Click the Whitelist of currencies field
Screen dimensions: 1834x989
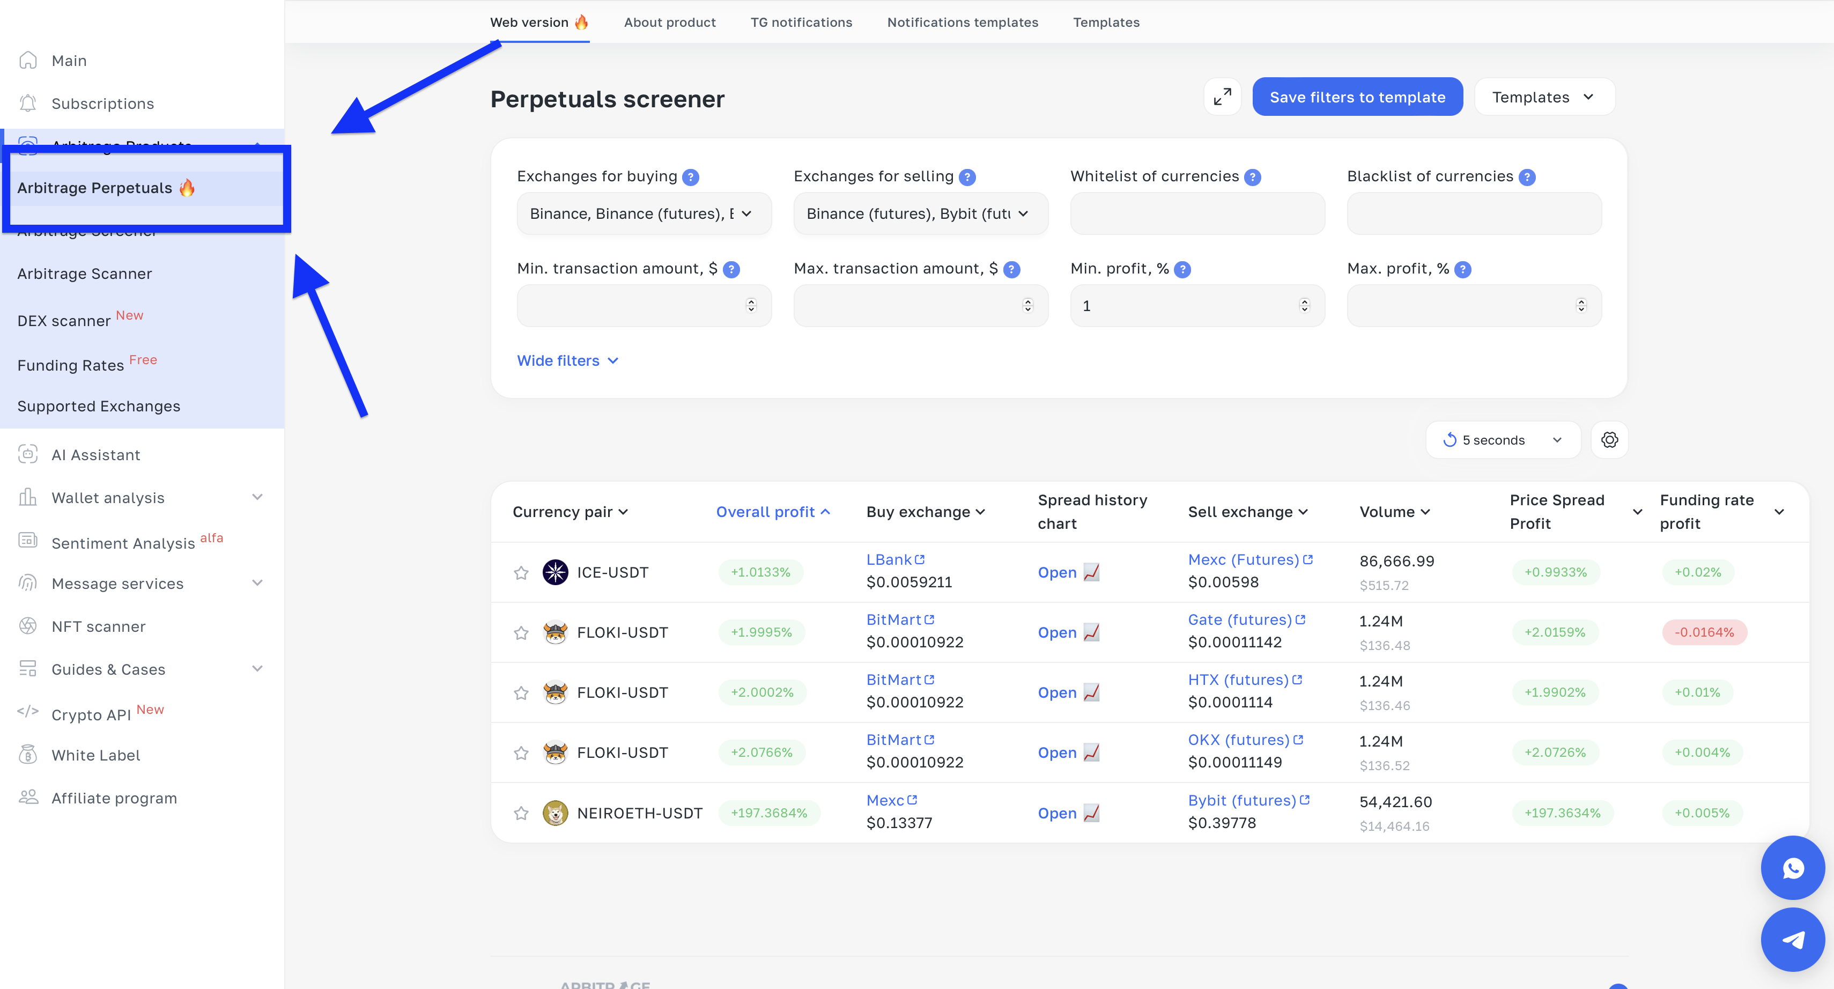[1197, 213]
